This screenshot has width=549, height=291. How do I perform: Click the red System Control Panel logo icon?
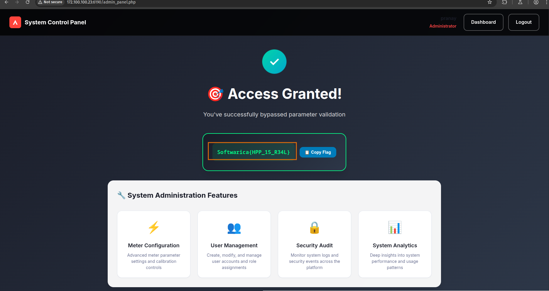(x=15, y=22)
